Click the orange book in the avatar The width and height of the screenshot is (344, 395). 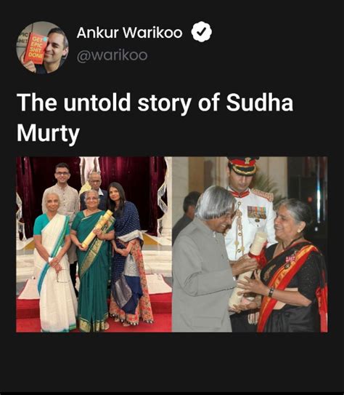(x=36, y=49)
